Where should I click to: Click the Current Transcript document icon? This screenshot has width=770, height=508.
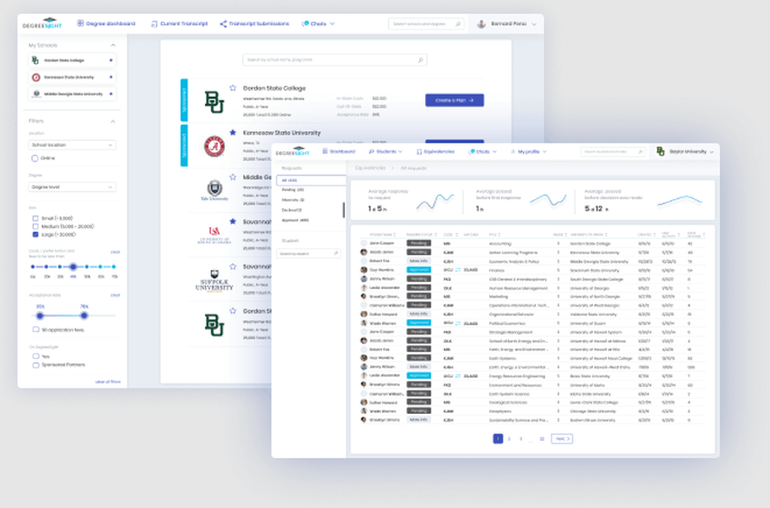(154, 23)
